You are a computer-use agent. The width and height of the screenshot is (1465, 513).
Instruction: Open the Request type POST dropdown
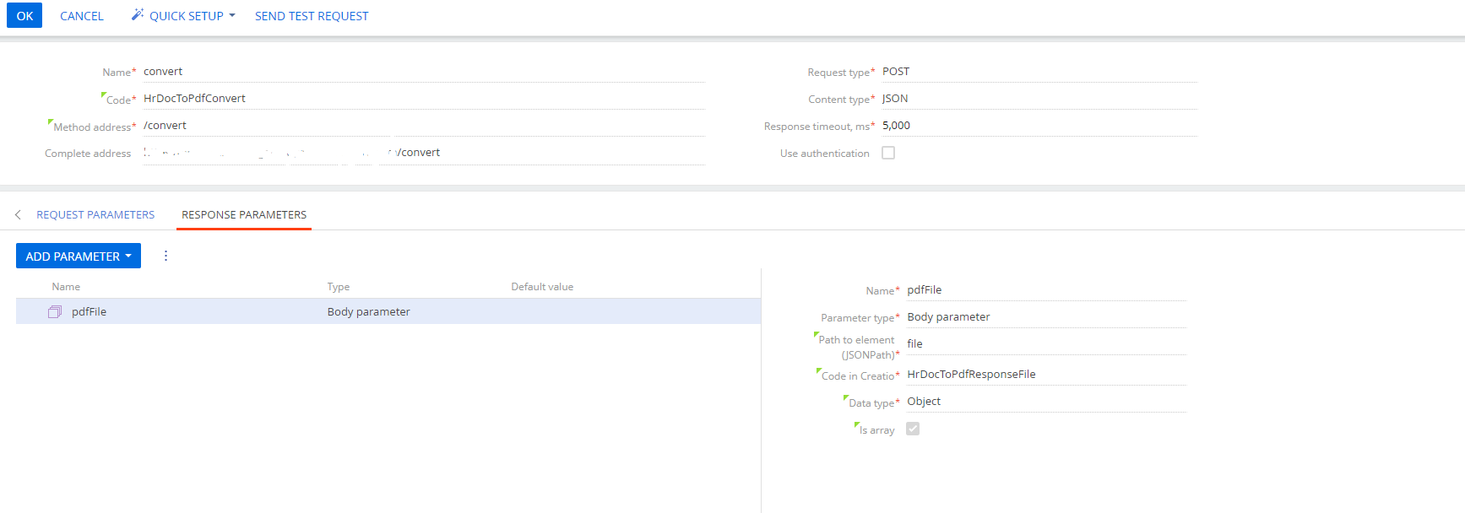(x=1039, y=72)
